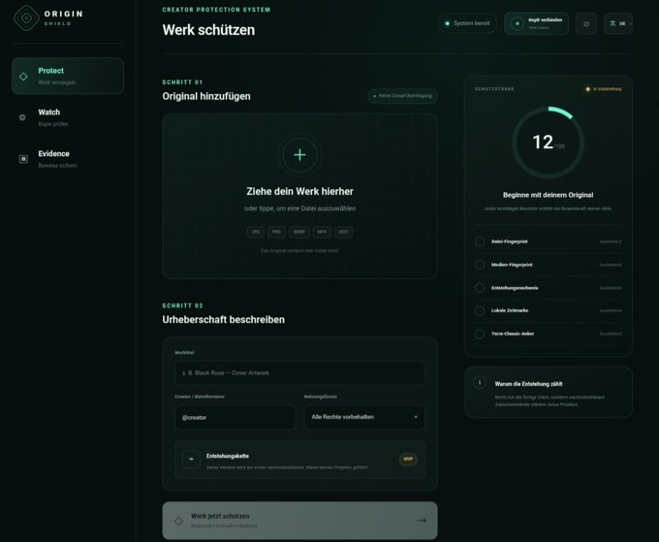Viewport: 659px width, 542px height.
Task: Click the PNG format tag
Action: (276, 232)
